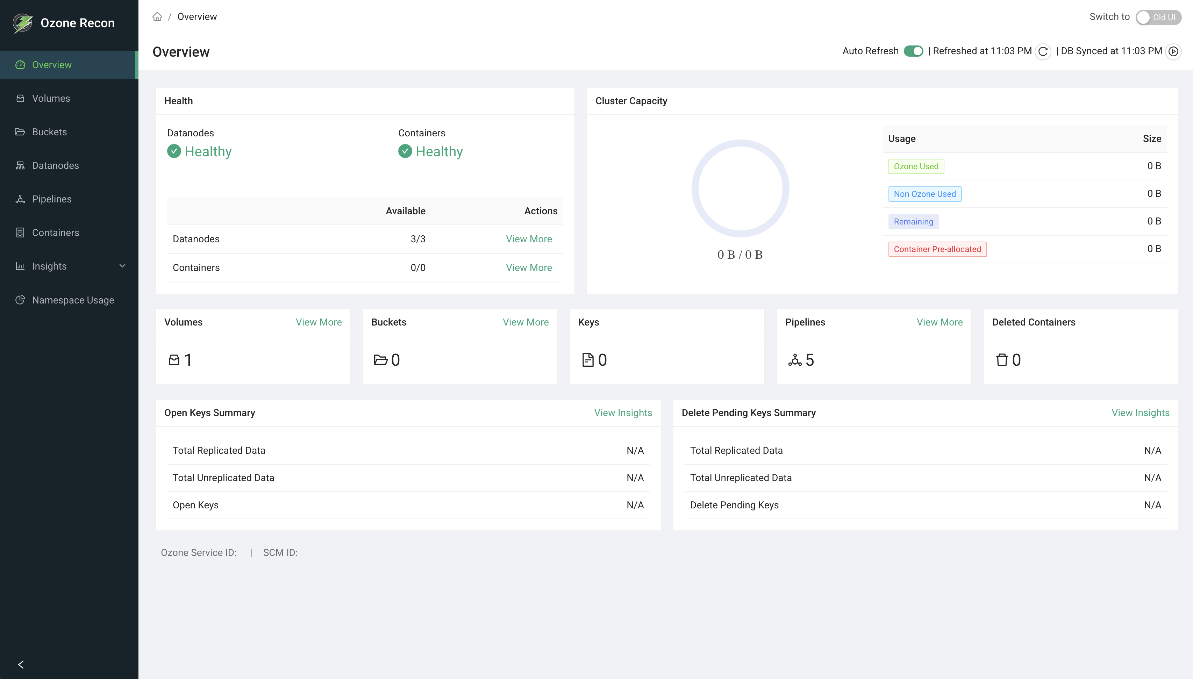Select Overview in the breadcrumb

click(x=197, y=16)
